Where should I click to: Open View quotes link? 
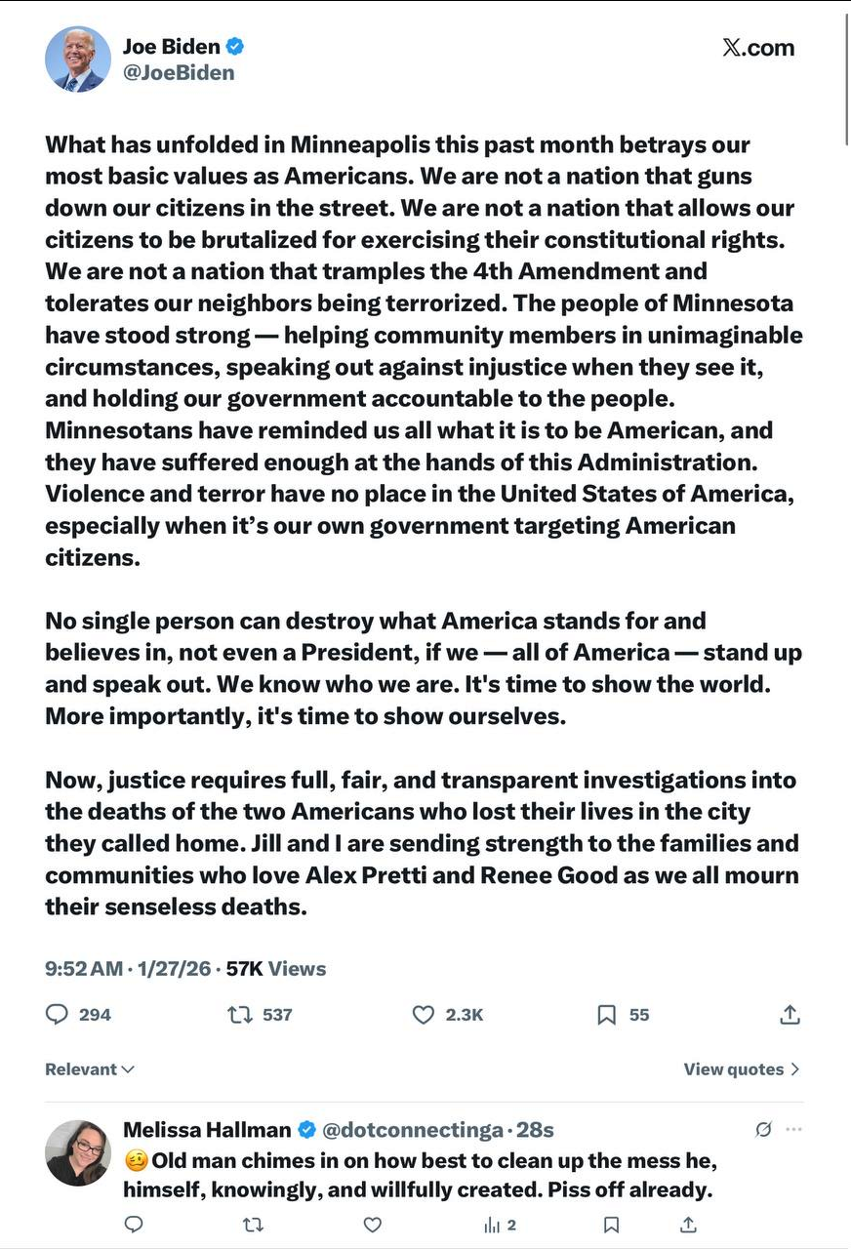(742, 1069)
